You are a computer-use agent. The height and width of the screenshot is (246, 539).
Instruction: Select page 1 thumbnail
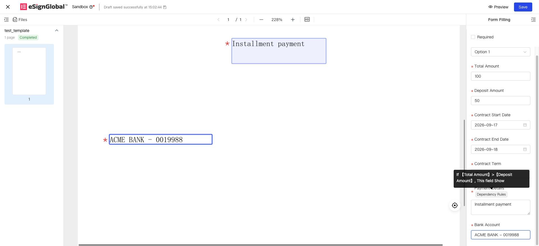pos(29,71)
